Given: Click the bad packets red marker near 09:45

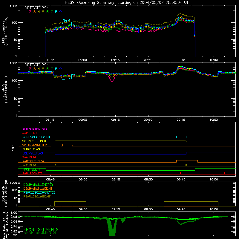Looking at the screenshot, I should tap(180, 173).
